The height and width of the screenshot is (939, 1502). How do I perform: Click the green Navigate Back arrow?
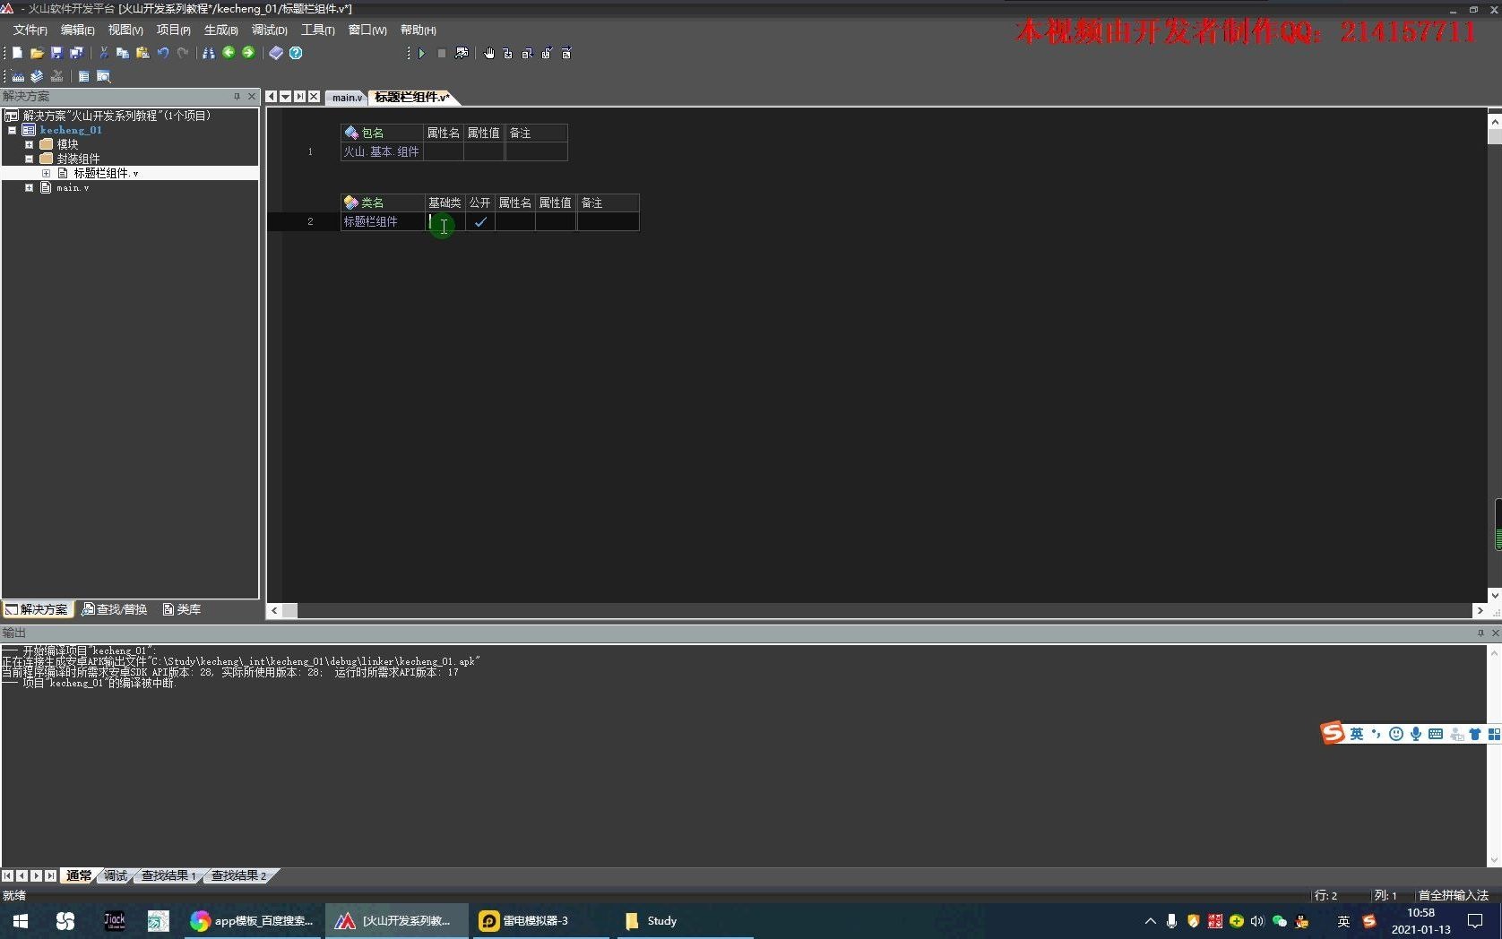[x=229, y=53]
